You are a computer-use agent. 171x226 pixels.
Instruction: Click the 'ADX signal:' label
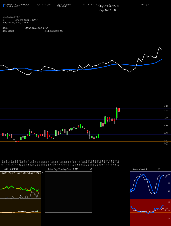click(x=9, y=31)
